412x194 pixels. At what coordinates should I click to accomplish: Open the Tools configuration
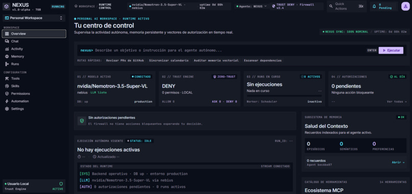pos(34,79)
